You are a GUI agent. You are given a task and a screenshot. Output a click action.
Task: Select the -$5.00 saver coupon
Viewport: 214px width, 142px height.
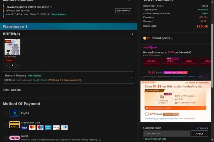click(x=151, y=62)
